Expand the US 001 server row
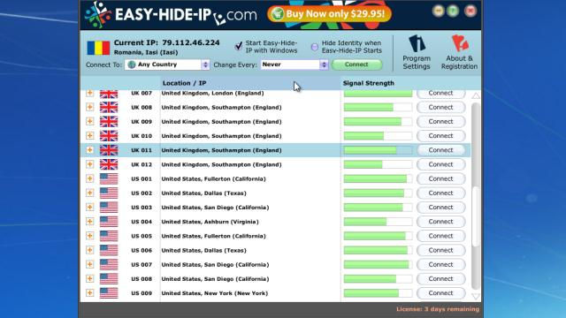 (90, 178)
